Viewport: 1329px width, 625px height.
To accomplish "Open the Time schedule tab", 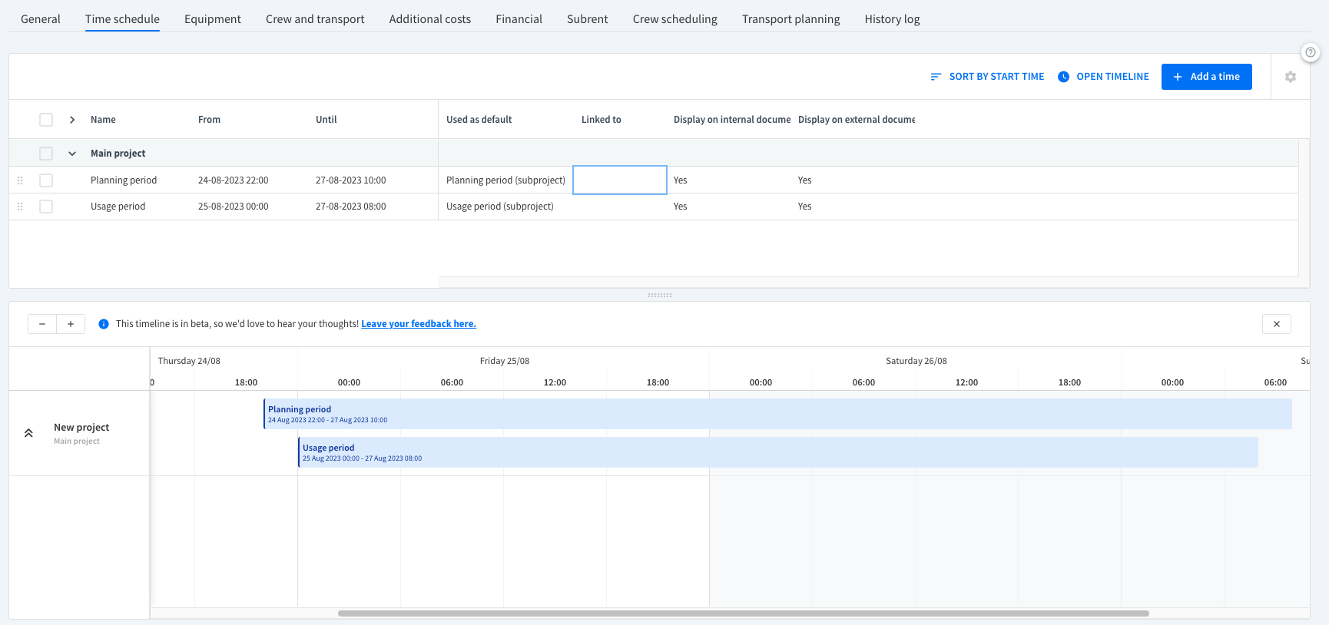I will [x=122, y=19].
